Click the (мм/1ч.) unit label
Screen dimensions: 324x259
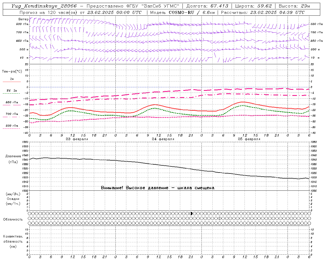(x=13, y=204)
